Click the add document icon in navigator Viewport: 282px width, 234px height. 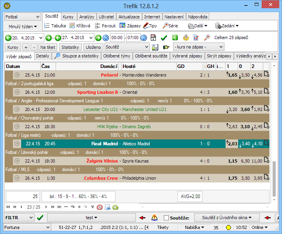click(108, 207)
